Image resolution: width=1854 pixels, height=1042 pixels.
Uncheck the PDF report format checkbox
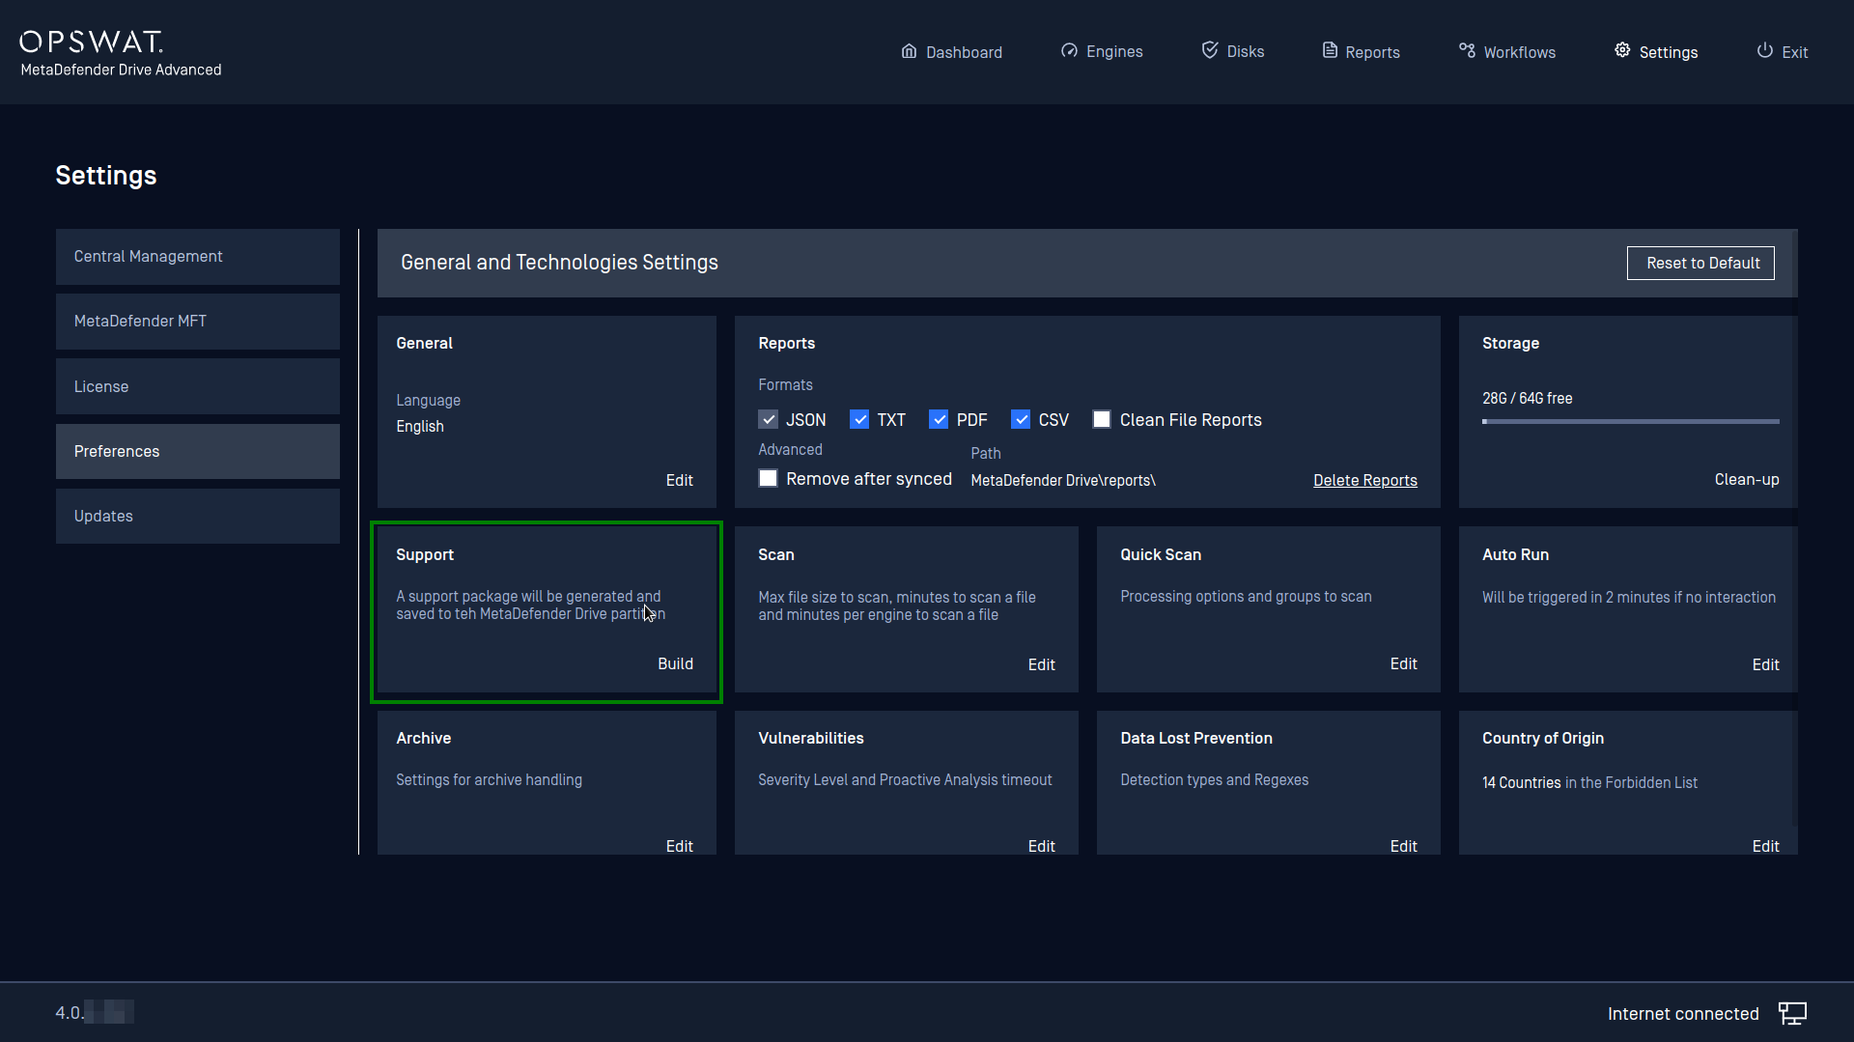[x=939, y=419]
